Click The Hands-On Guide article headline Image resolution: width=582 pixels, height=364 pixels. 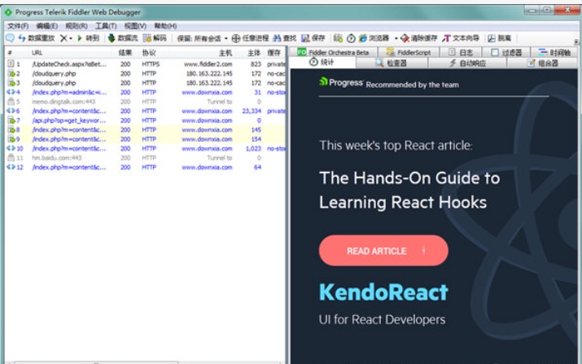pos(409,190)
